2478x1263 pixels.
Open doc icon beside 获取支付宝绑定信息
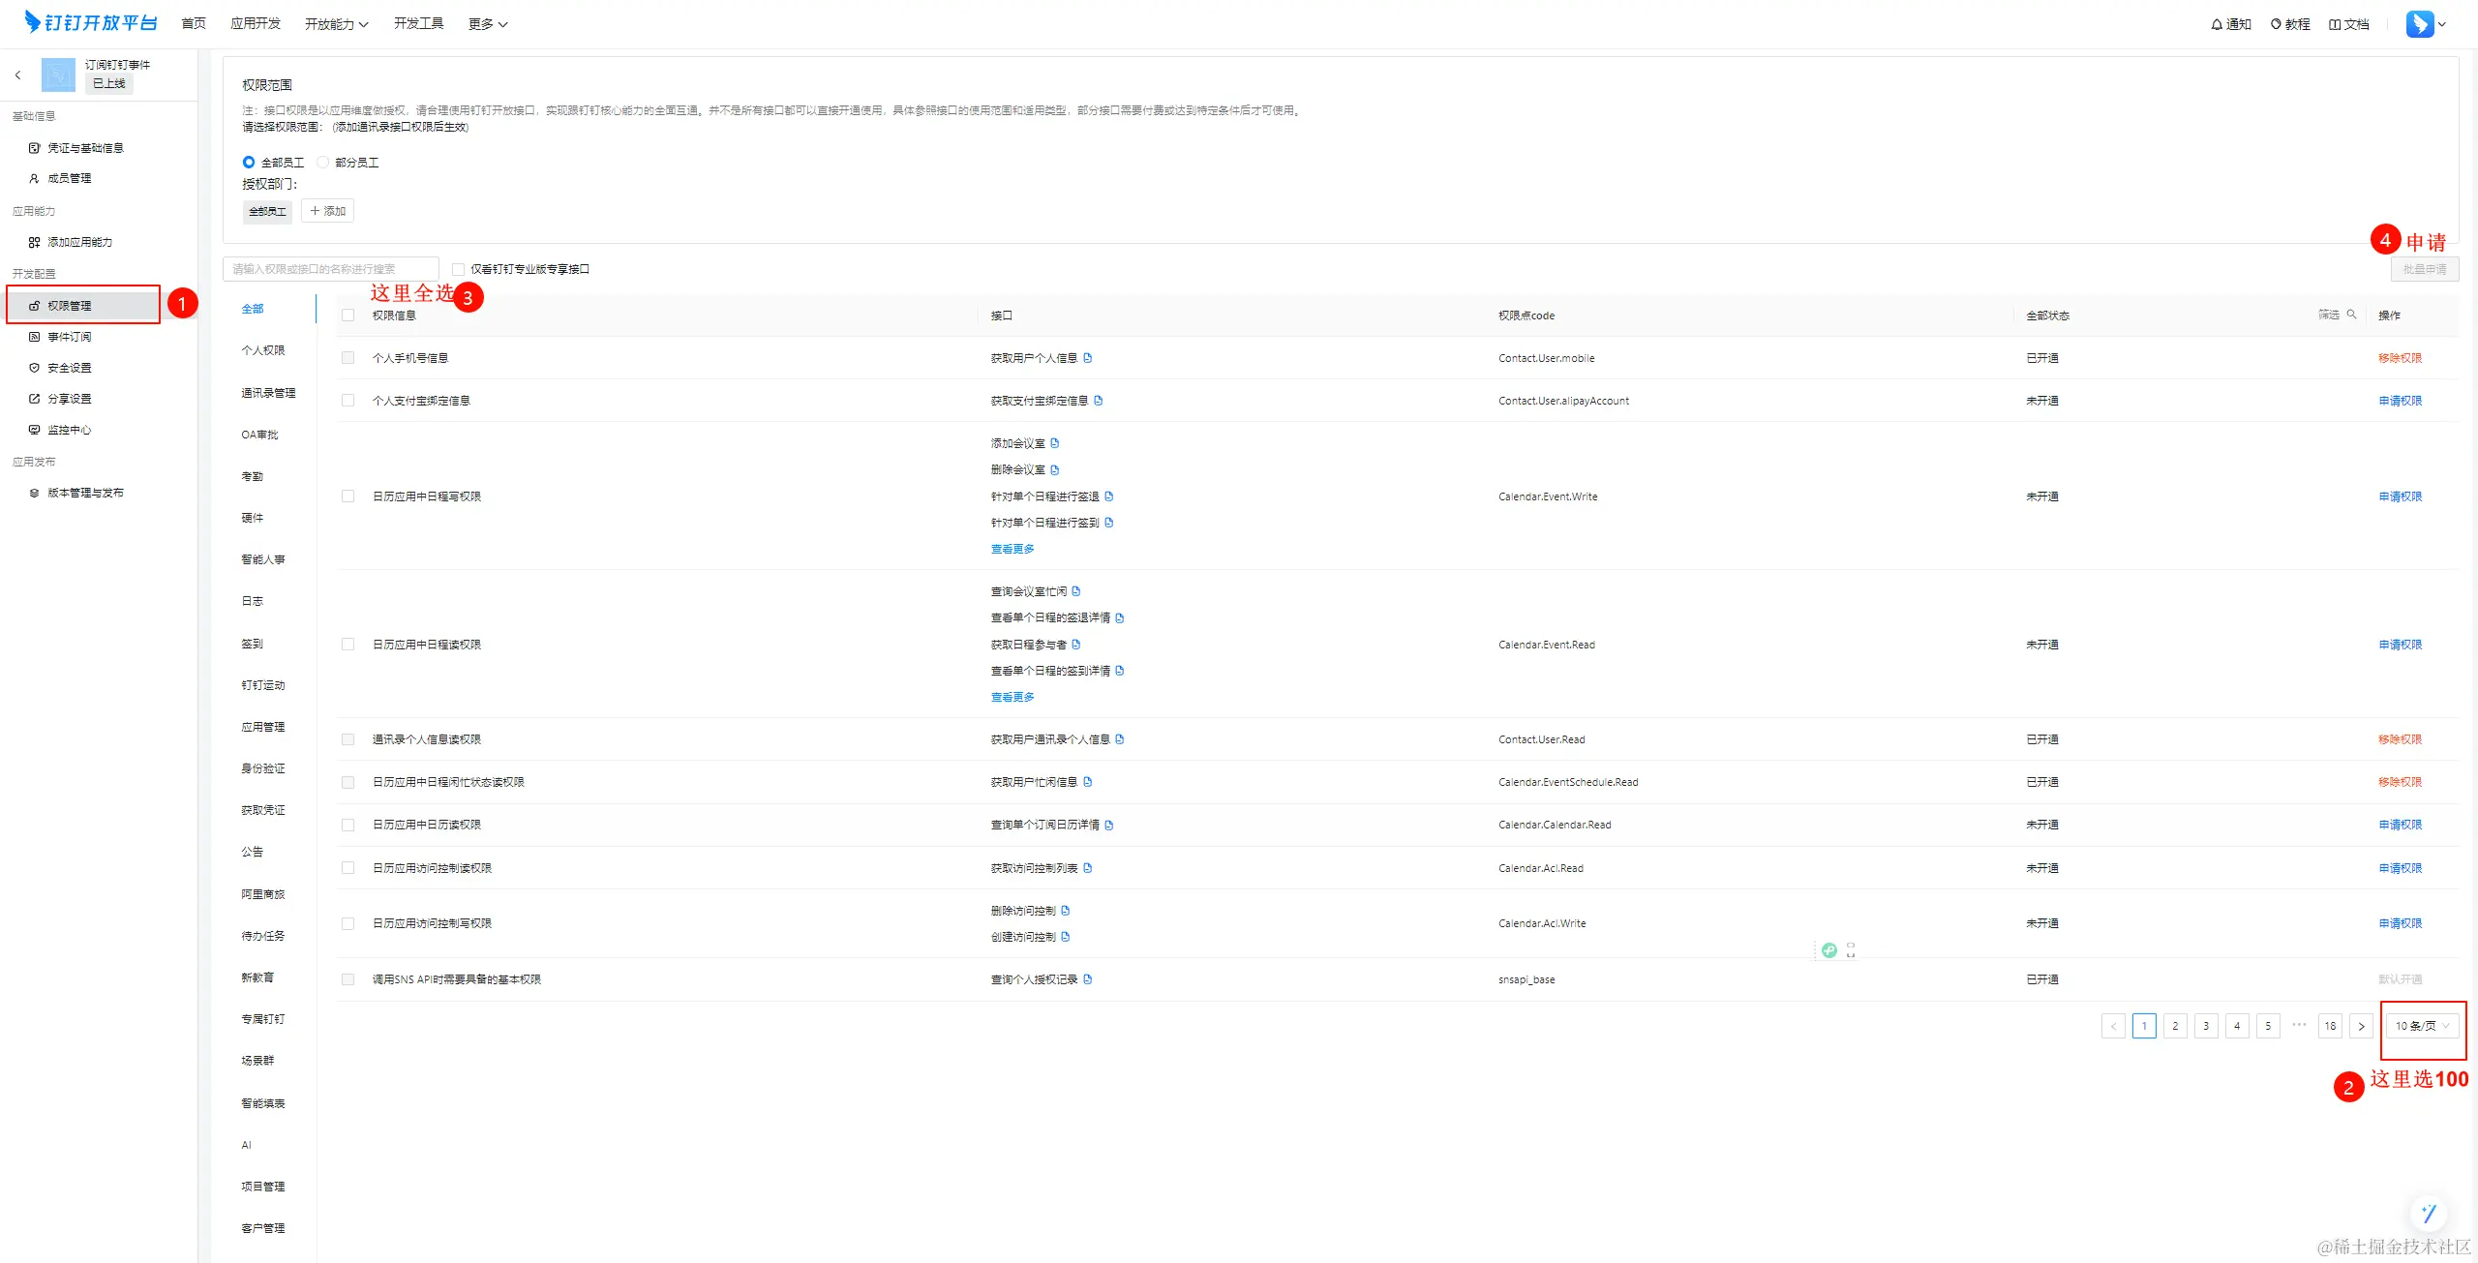(1099, 401)
